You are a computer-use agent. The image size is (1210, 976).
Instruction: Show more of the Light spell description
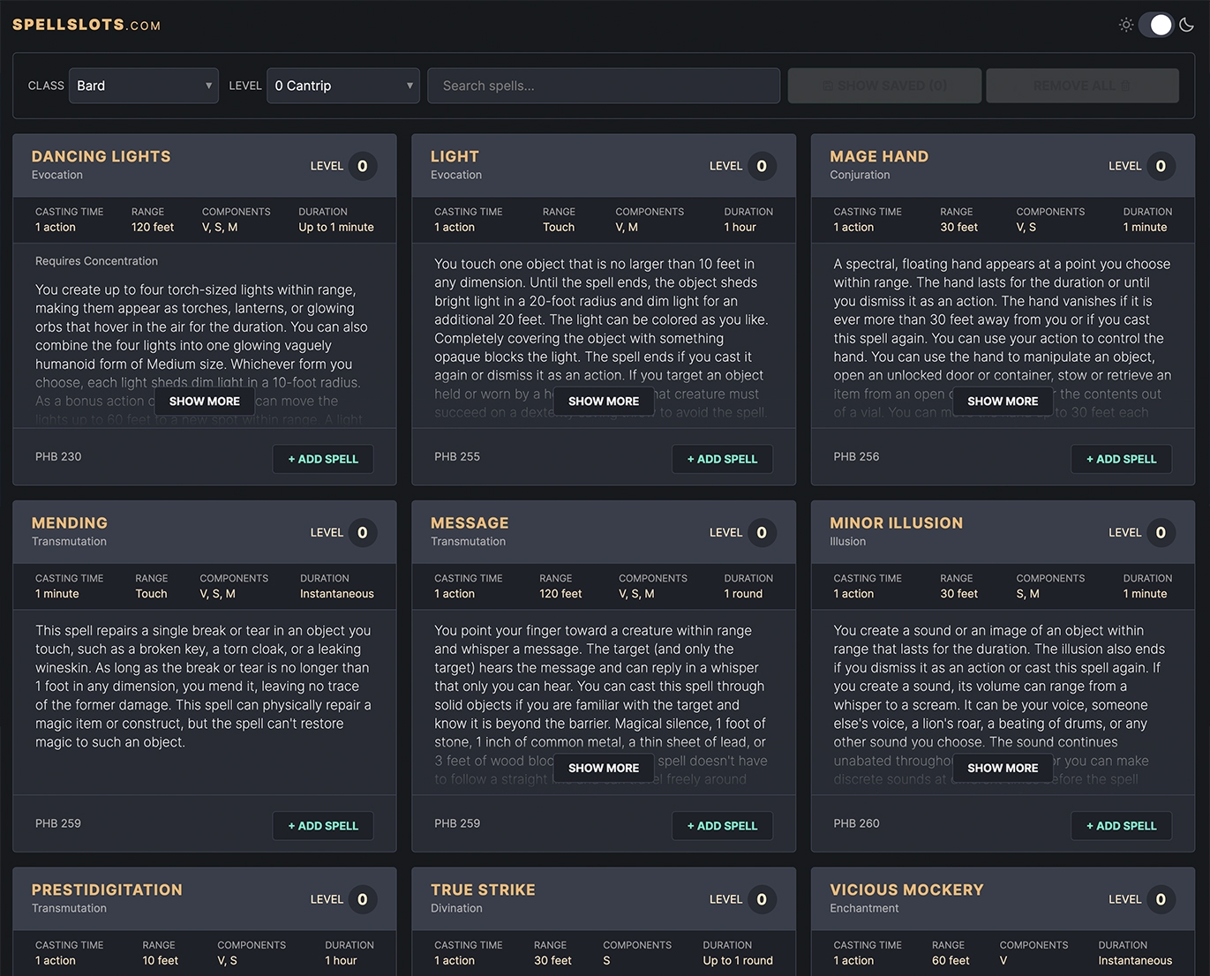point(603,401)
